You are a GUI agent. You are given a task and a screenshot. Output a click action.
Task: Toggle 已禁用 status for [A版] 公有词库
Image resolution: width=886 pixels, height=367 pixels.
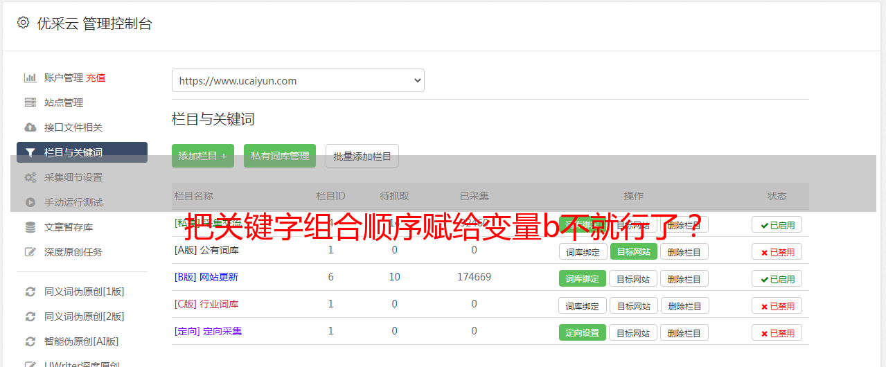pyautogui.click(x=777, y=251)
